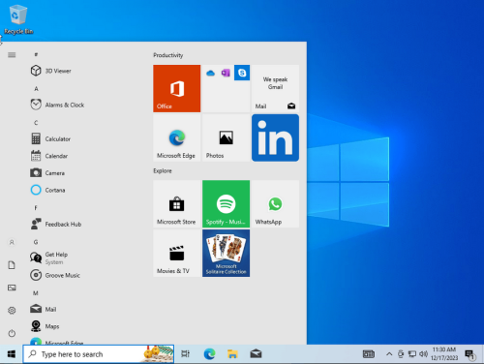
Task: Open Pictures from Start sidebar
Action: tap(12, 288)
